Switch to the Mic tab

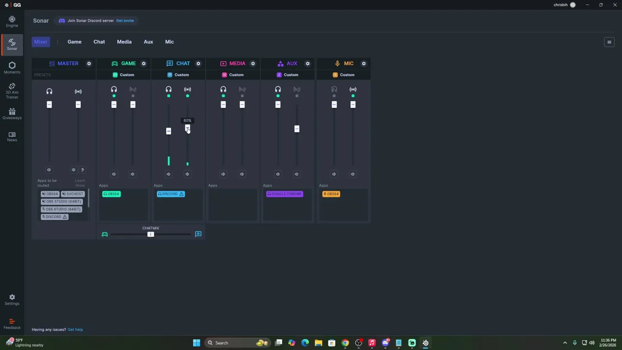[169, 42]
